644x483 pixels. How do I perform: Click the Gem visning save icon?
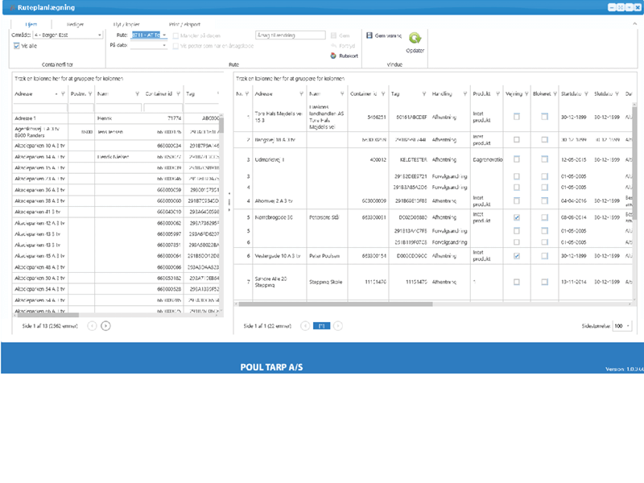point(369,35)
